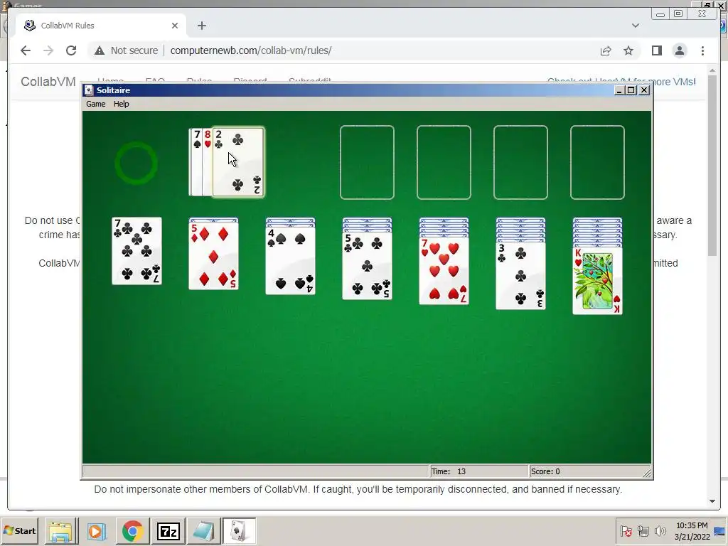The height and width of the screenshot is (546, 728).
Task: Reload the Chrome page
Action: 71,50
